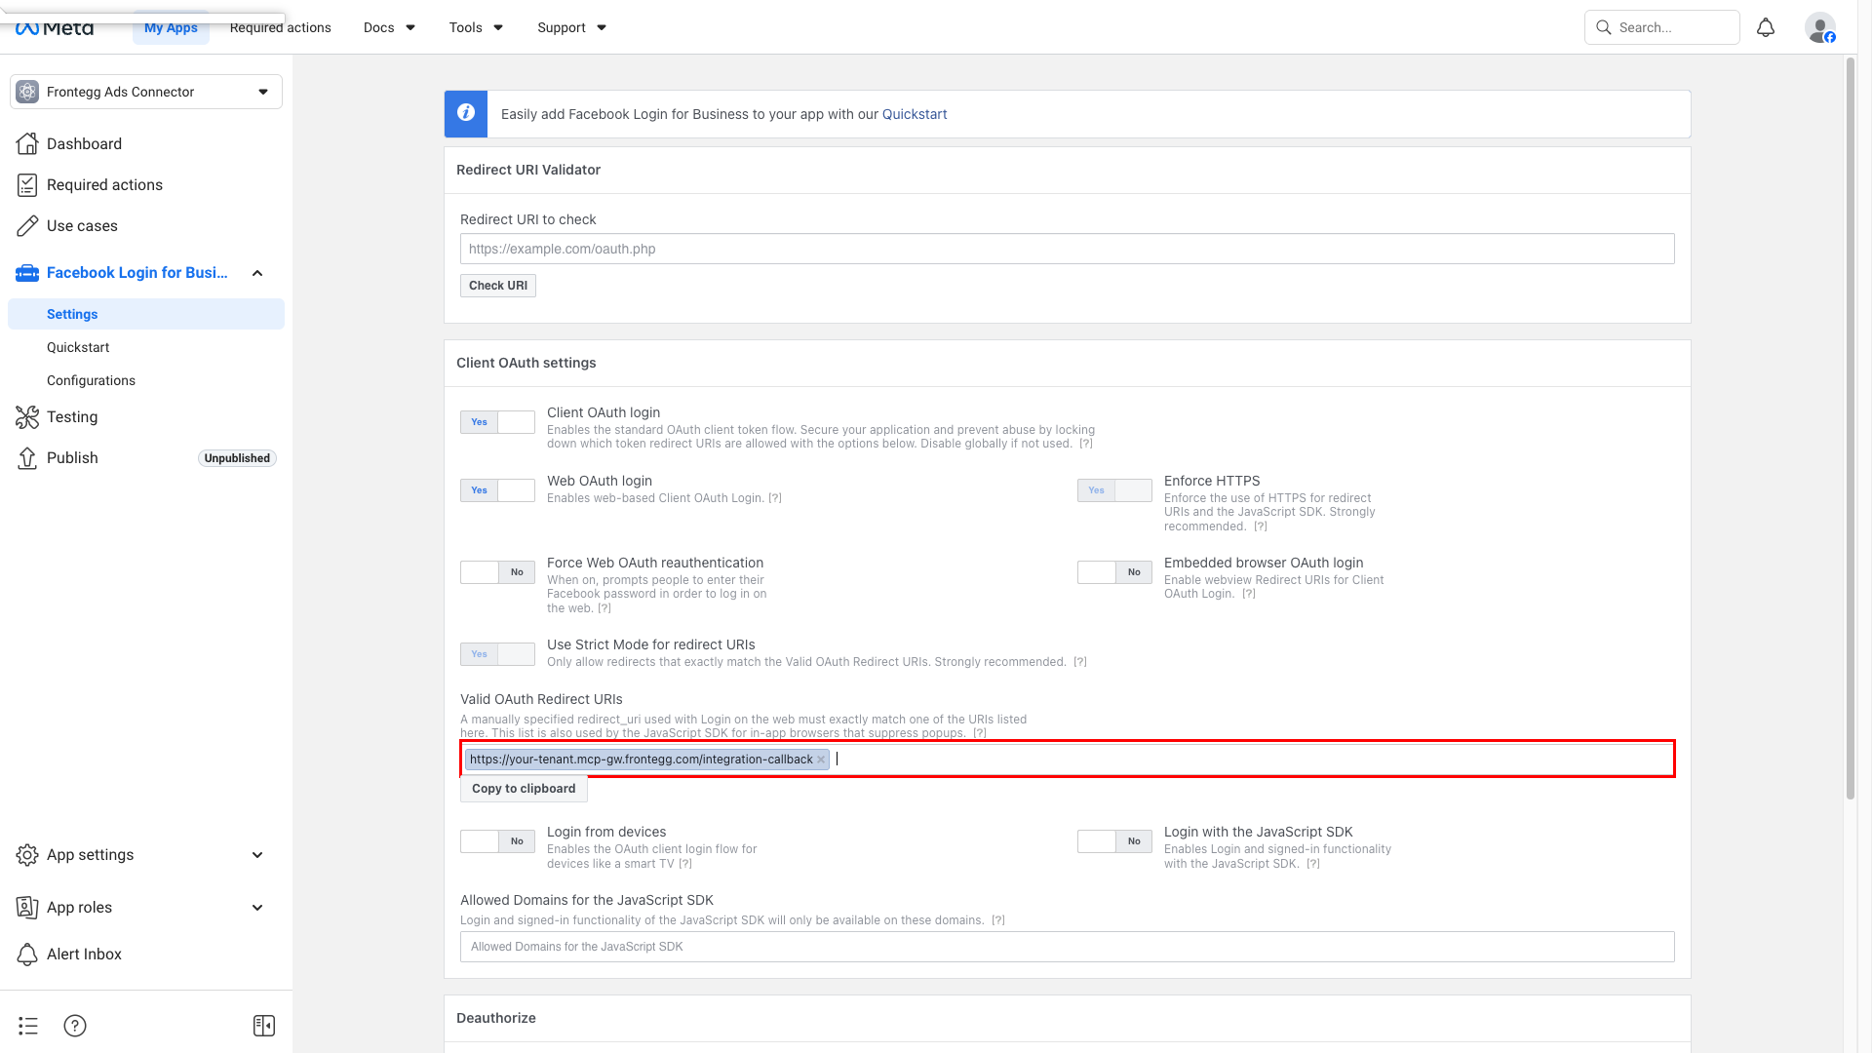Click the App roles badge icon
1872x1053 pixels.
[x=27, y=908]
